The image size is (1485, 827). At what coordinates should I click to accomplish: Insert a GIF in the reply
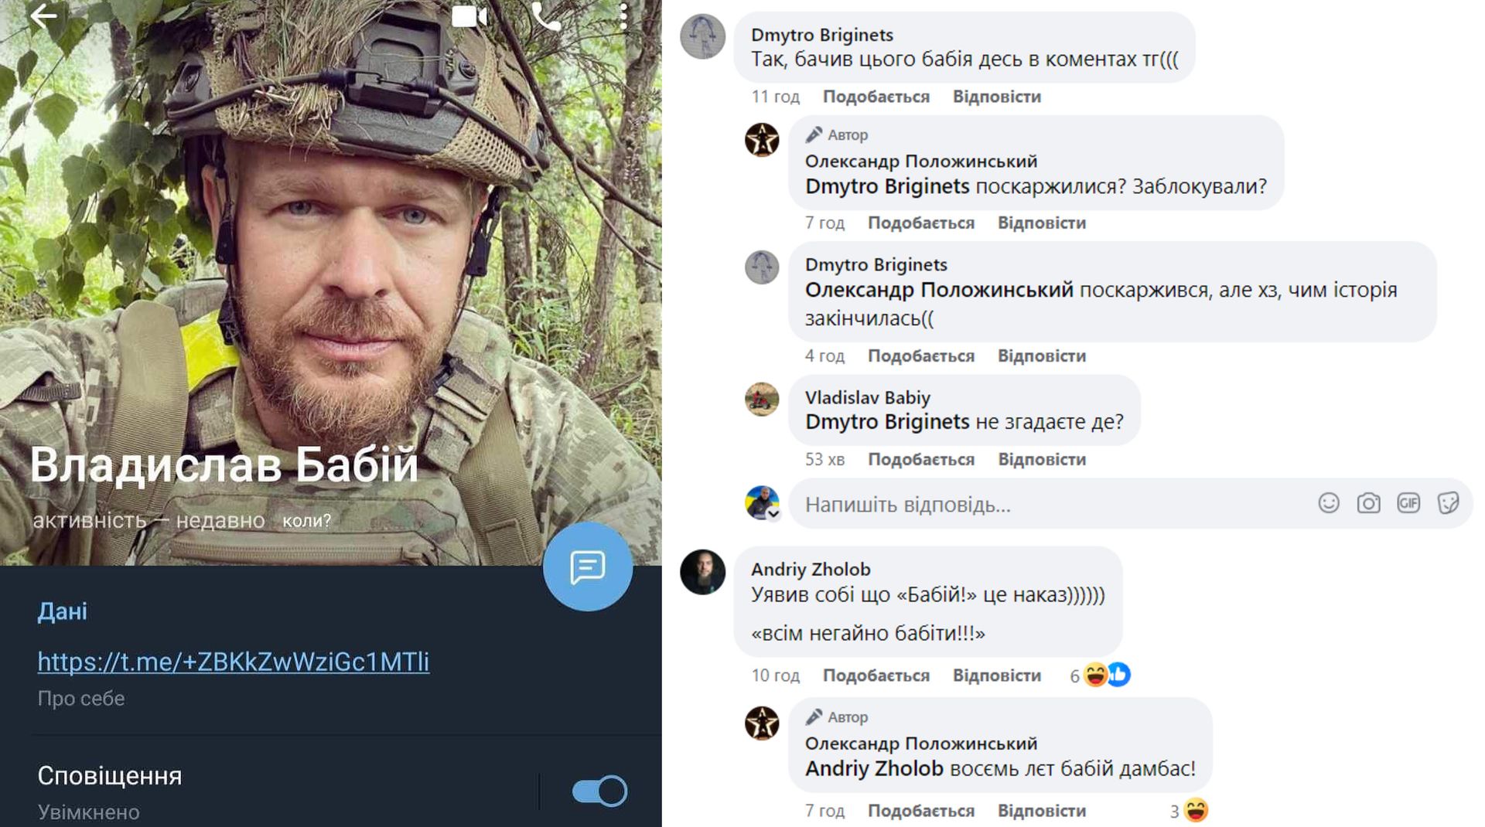pyautogui.click(x=1408, y=504)
